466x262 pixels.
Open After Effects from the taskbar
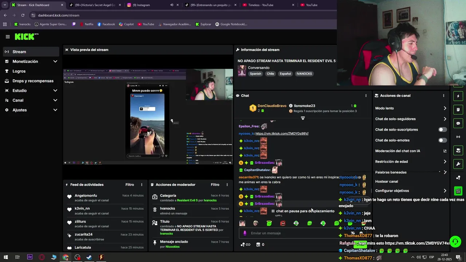point(30,257)
